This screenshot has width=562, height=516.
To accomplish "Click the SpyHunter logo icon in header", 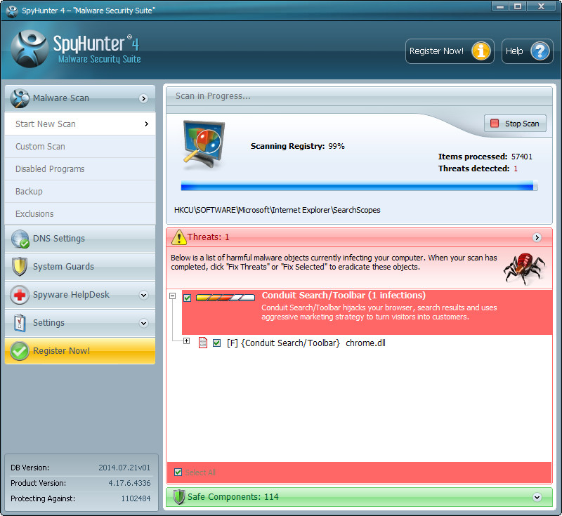I will [x=30, y=48].
